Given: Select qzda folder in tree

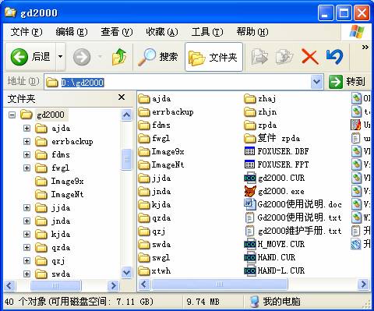Looking at the screenshot, I should (53, 247).
